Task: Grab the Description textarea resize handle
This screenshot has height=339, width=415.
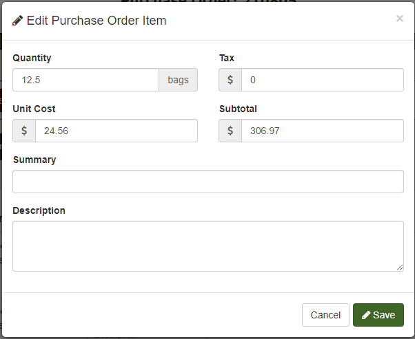Action: pyautogui.click(x=400, y=267)
